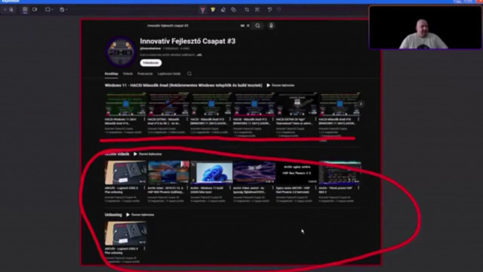Click the Unboxing section heading

113,215
